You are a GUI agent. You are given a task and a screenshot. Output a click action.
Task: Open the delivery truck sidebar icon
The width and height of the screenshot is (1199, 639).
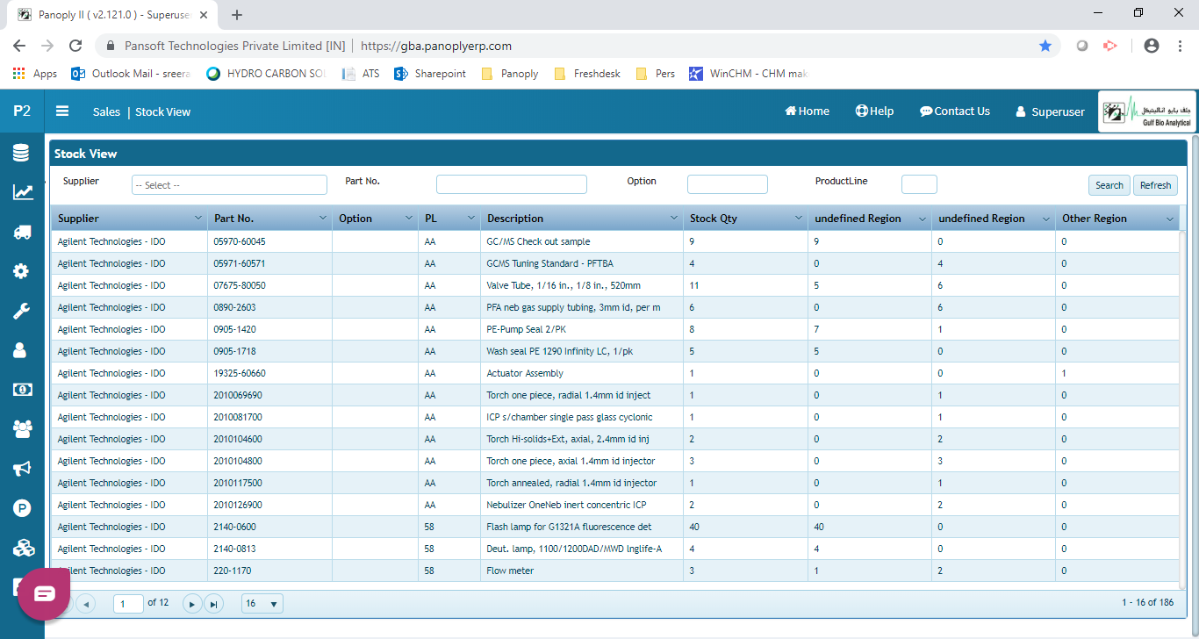(x=22, y=232)
